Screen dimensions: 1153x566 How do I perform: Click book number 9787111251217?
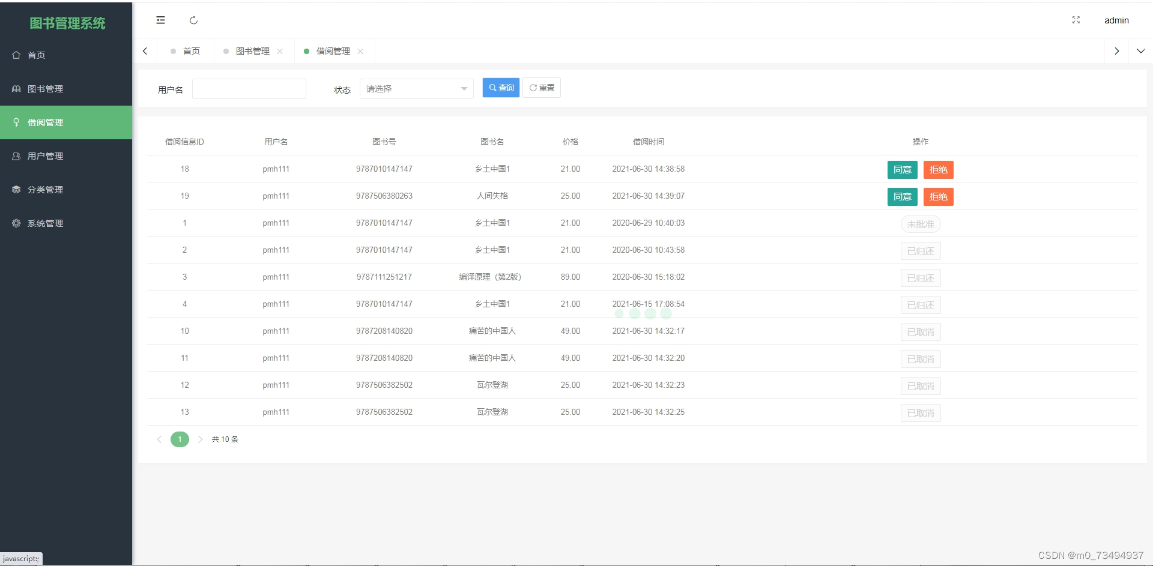coord(384,277)
